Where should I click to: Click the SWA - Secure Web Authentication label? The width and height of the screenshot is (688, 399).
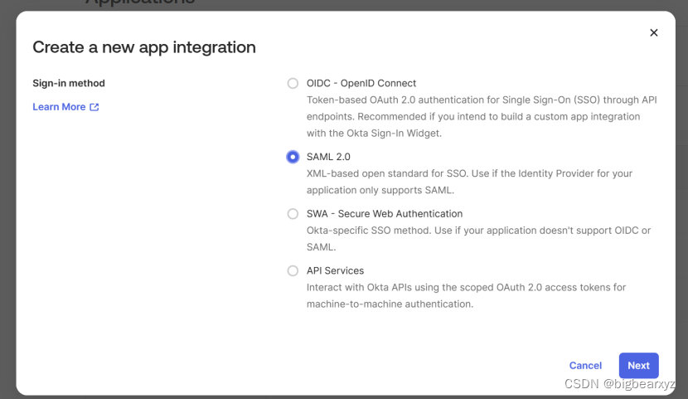[384, 214]
